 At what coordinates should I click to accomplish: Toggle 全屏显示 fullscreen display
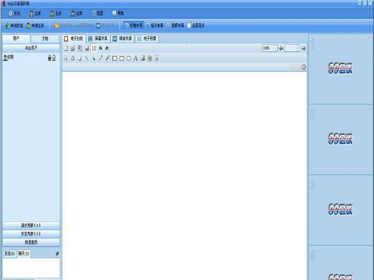(x=196, y=25)
